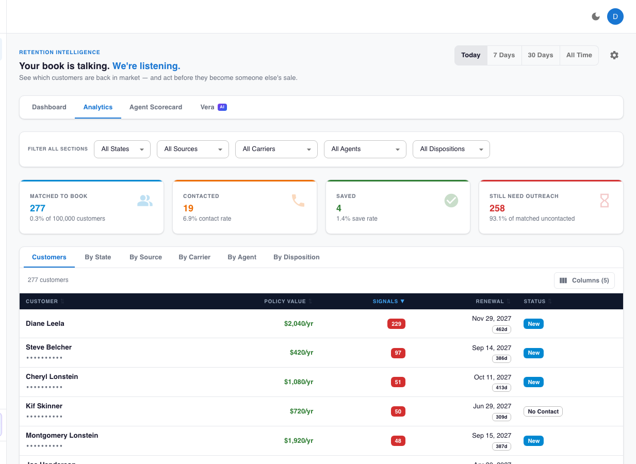
Task: Click the No Contact status badge
Action: coord(543,411)
